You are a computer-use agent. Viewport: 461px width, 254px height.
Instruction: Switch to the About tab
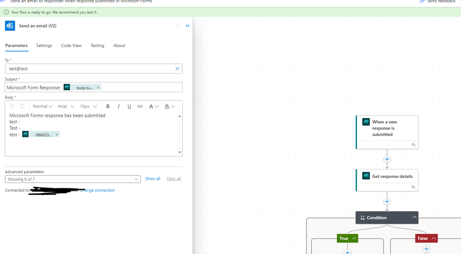119,46
